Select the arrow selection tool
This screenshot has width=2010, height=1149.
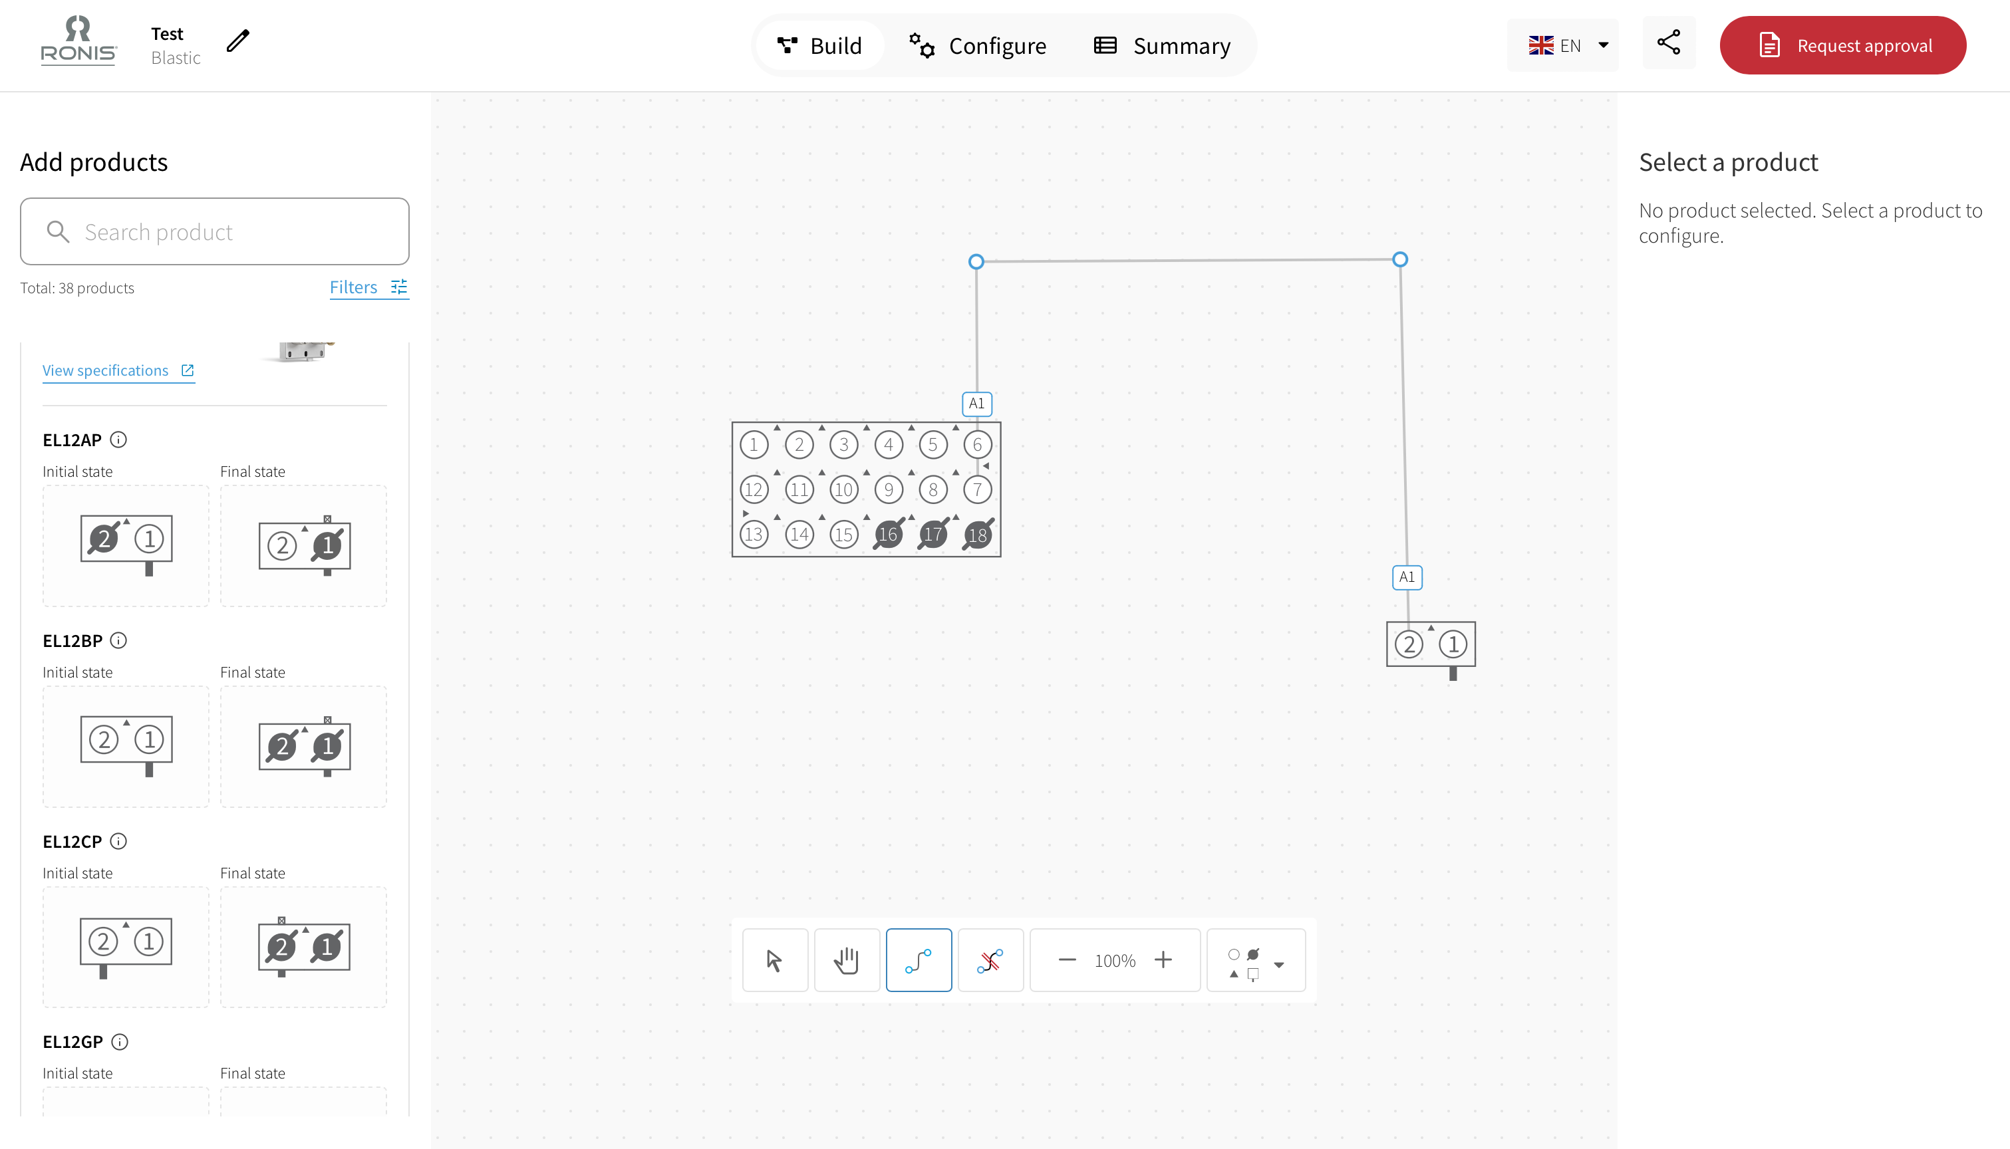(774, 959)
